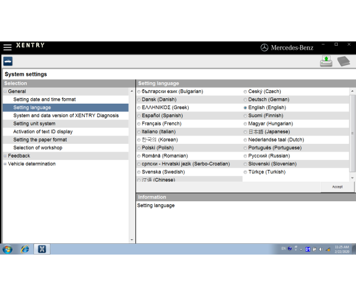
Task: Select Slovenski (Slovenian) radio button
Action: click(x=245, y=164)
